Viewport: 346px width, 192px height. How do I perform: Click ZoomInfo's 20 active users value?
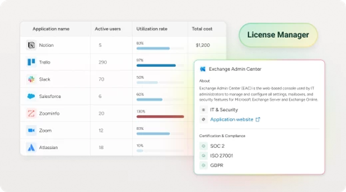click(101, 113)
